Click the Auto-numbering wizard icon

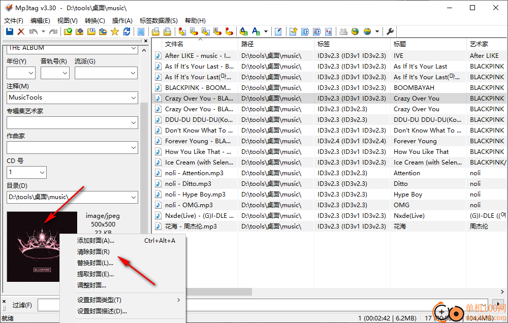pos(328,31)
